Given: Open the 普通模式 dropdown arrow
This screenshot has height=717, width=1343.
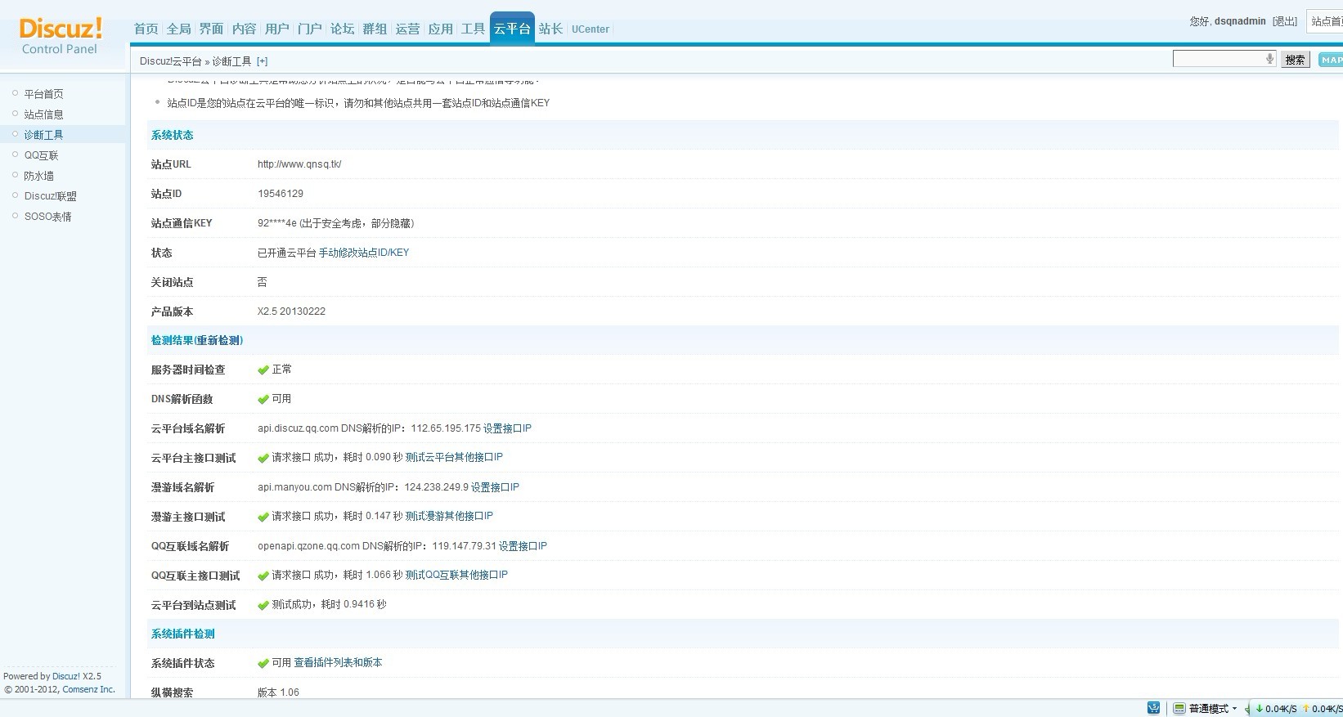Looking at the screenshot, I should tap(1235, 709).
